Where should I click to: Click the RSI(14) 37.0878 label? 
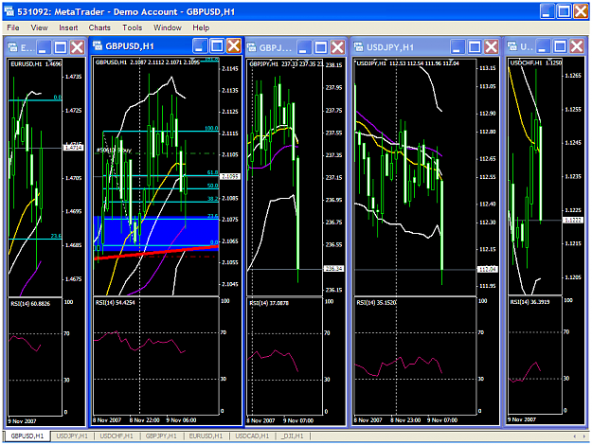tap(269, 303)
